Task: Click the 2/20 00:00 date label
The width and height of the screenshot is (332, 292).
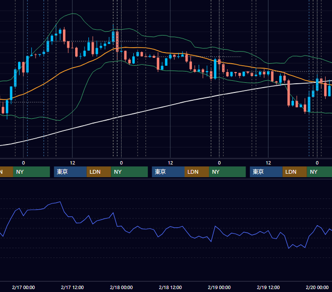Action: (317, 287)
